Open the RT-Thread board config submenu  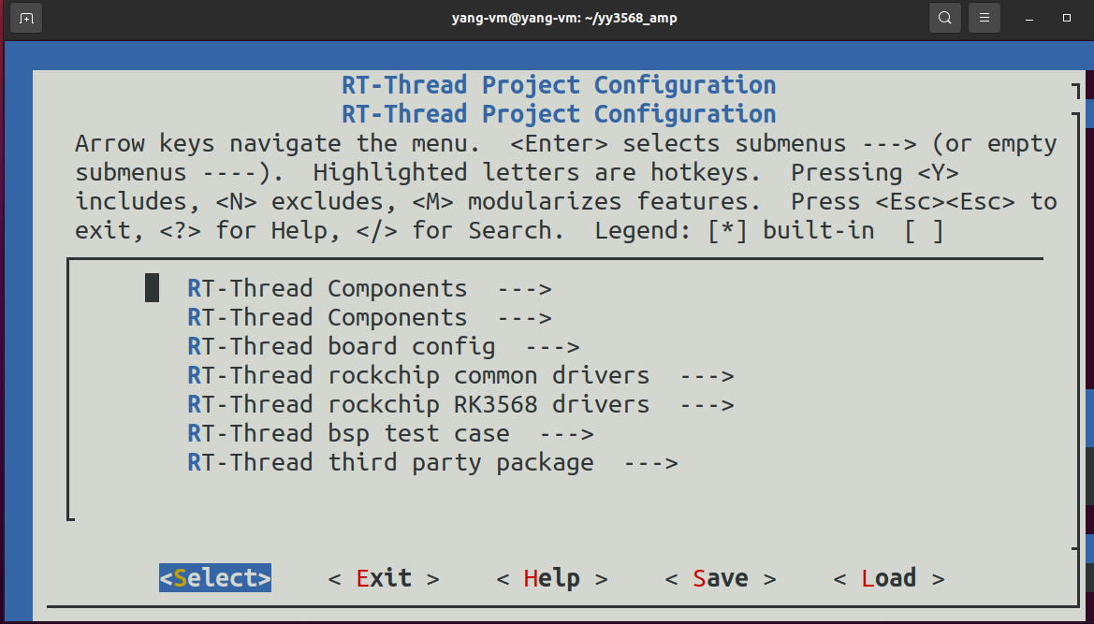(x=341, y=346)
